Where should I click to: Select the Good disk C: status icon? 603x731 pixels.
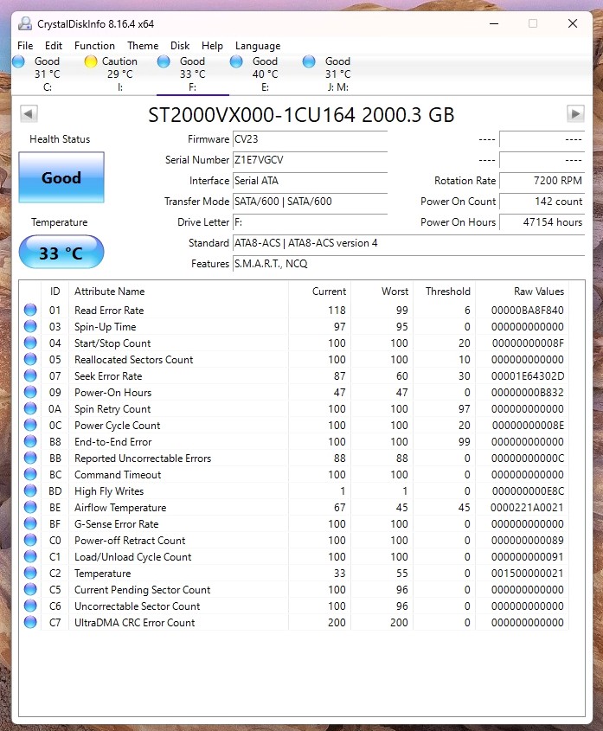click(18, 61)
